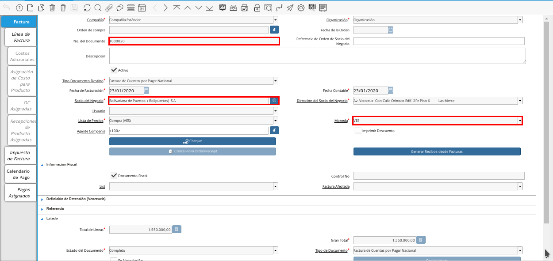Click the Print icon in toolbar

[244, 8]
